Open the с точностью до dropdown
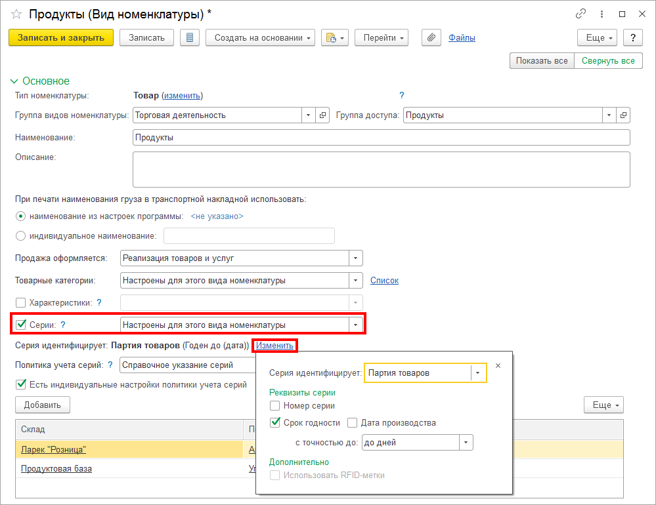 (x=466, y=442)
